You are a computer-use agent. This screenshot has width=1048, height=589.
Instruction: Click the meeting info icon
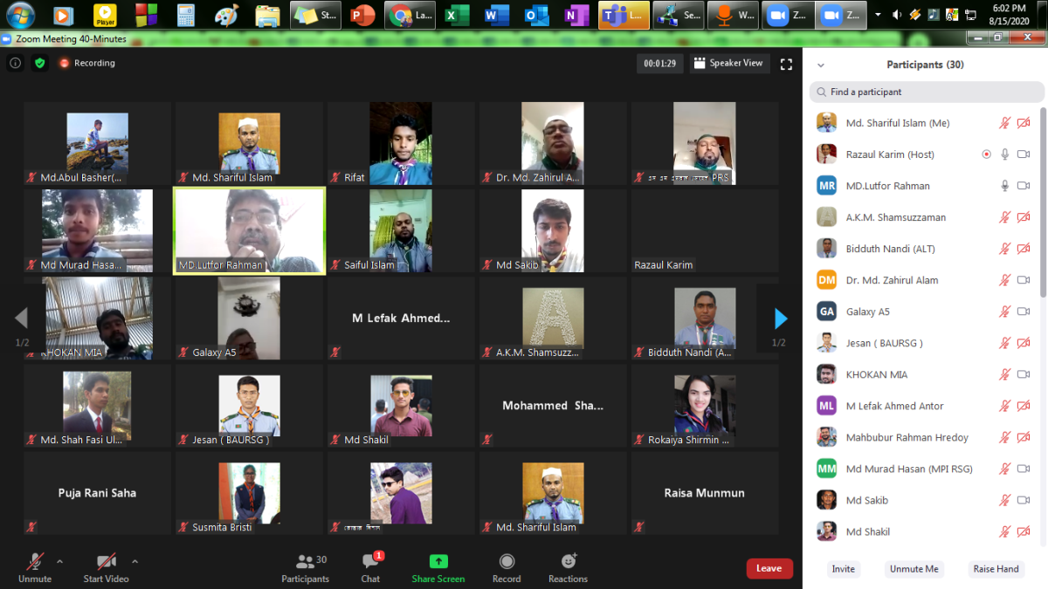click(x=15, y=63)
